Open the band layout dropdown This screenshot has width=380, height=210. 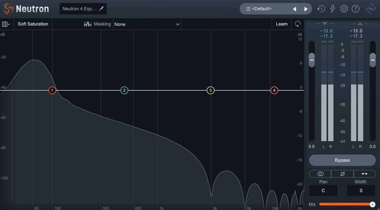click(6, 24)
